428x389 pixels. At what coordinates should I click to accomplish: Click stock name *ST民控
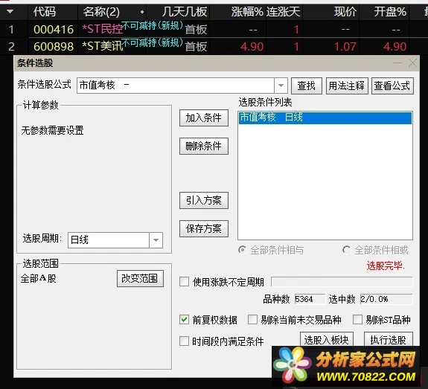[x=103, y=30]
